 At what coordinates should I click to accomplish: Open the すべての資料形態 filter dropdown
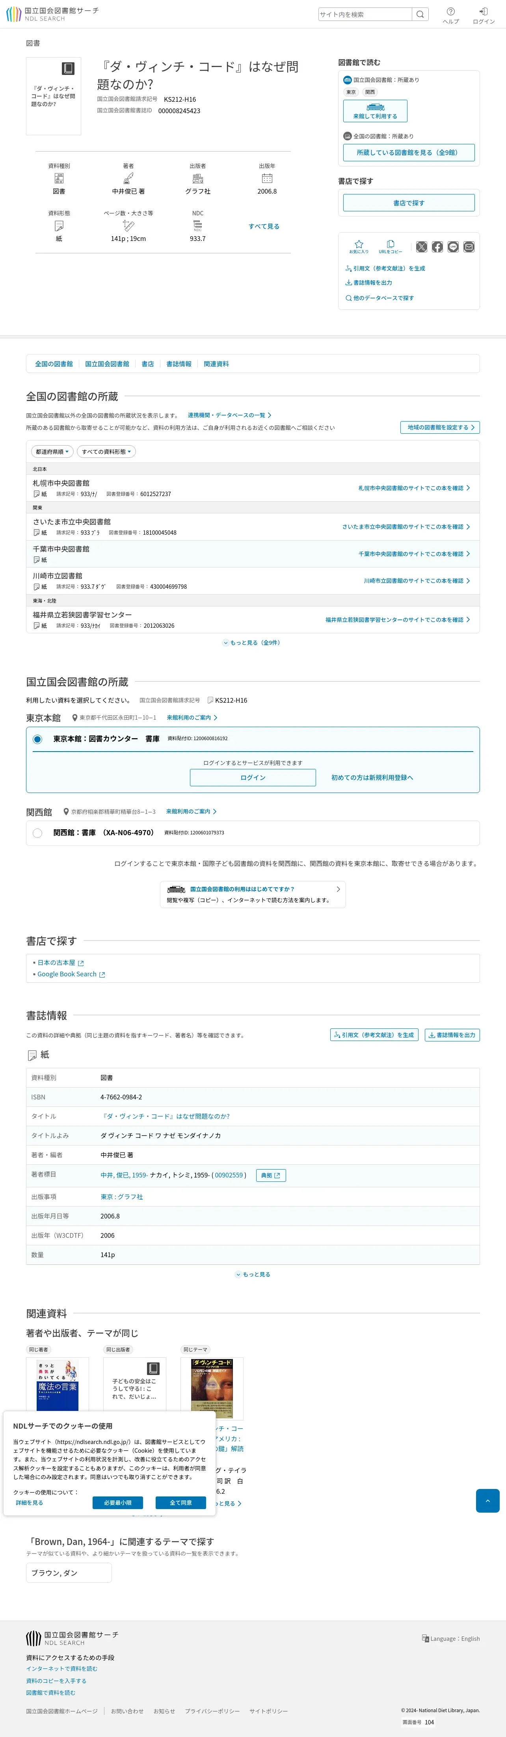click(106, 452)
